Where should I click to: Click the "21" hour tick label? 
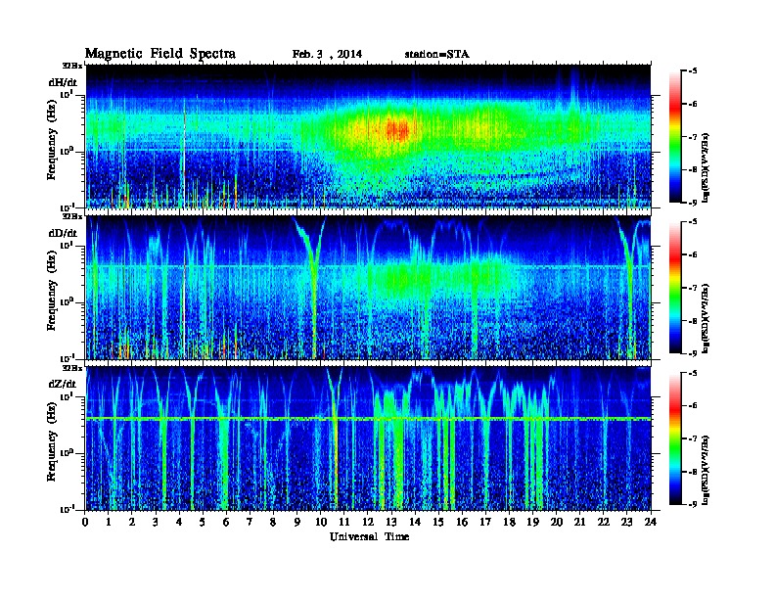[x=579, y=522]
